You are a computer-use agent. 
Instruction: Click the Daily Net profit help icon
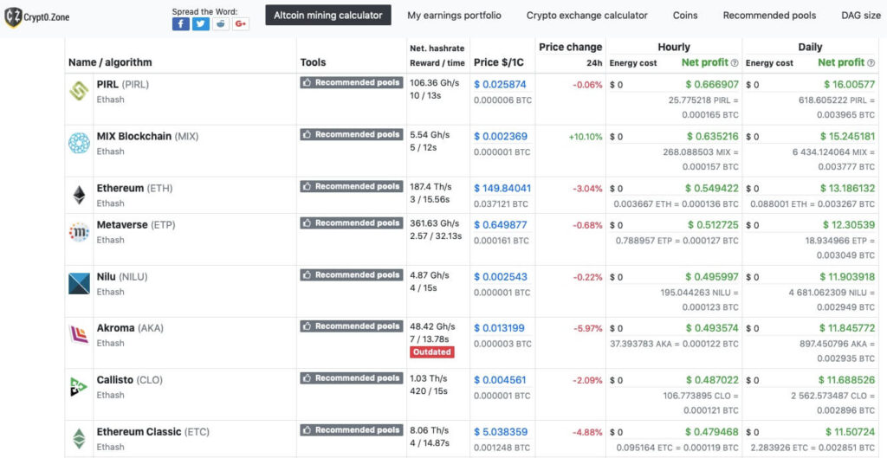[871, 62]
